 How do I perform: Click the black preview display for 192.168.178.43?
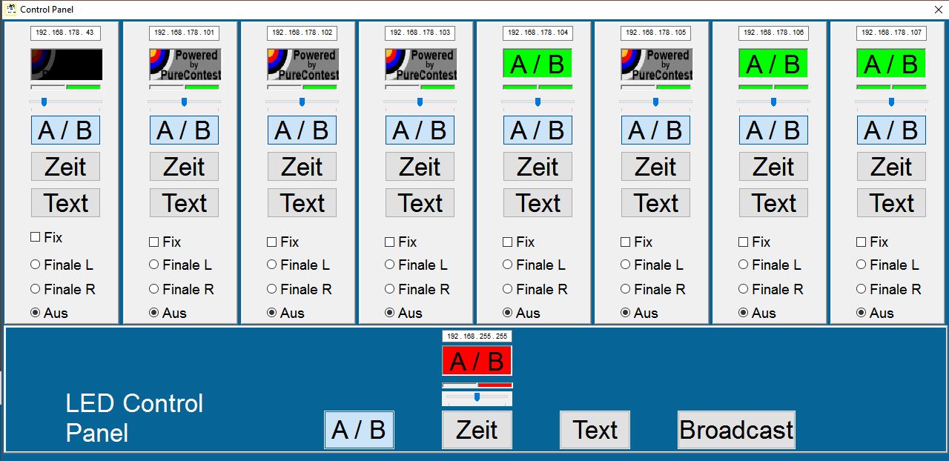(x=66, y=64)
